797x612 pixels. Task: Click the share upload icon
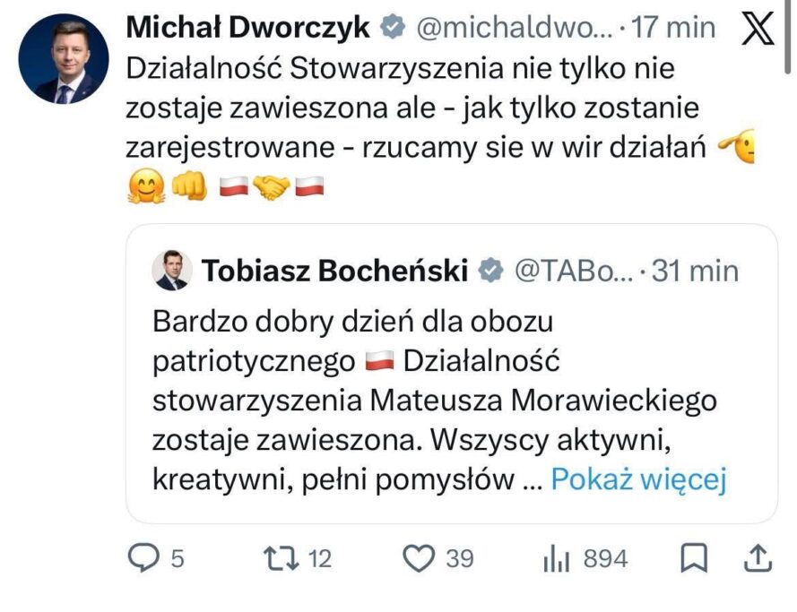pyautogui.click(x=758, y=558)
